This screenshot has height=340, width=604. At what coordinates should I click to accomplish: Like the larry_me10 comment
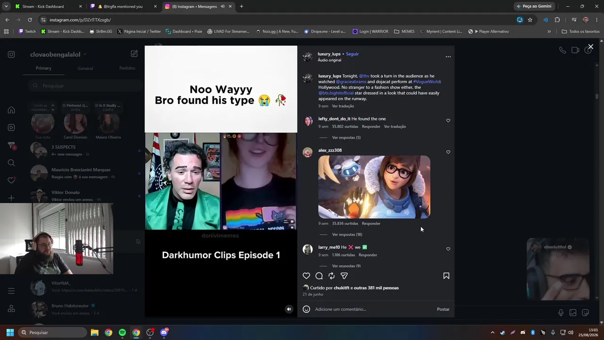pos(448,249)
